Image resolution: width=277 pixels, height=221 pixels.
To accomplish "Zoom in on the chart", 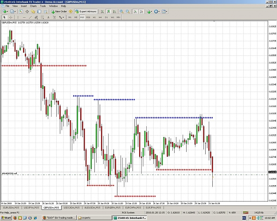I will coord(121,11).
